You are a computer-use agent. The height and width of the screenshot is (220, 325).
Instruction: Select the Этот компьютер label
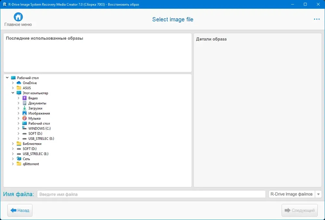tap(35, 93)
